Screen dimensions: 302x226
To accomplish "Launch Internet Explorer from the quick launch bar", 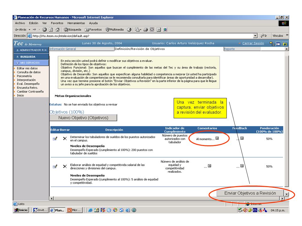I will coord(90,210).
